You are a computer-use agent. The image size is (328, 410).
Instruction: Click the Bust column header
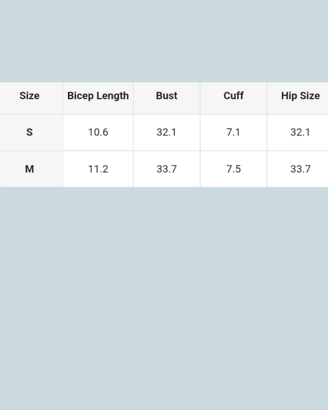[167, 96]
